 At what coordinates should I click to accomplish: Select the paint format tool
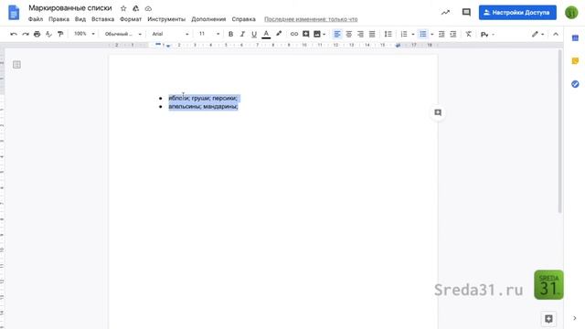coord(60,34)
